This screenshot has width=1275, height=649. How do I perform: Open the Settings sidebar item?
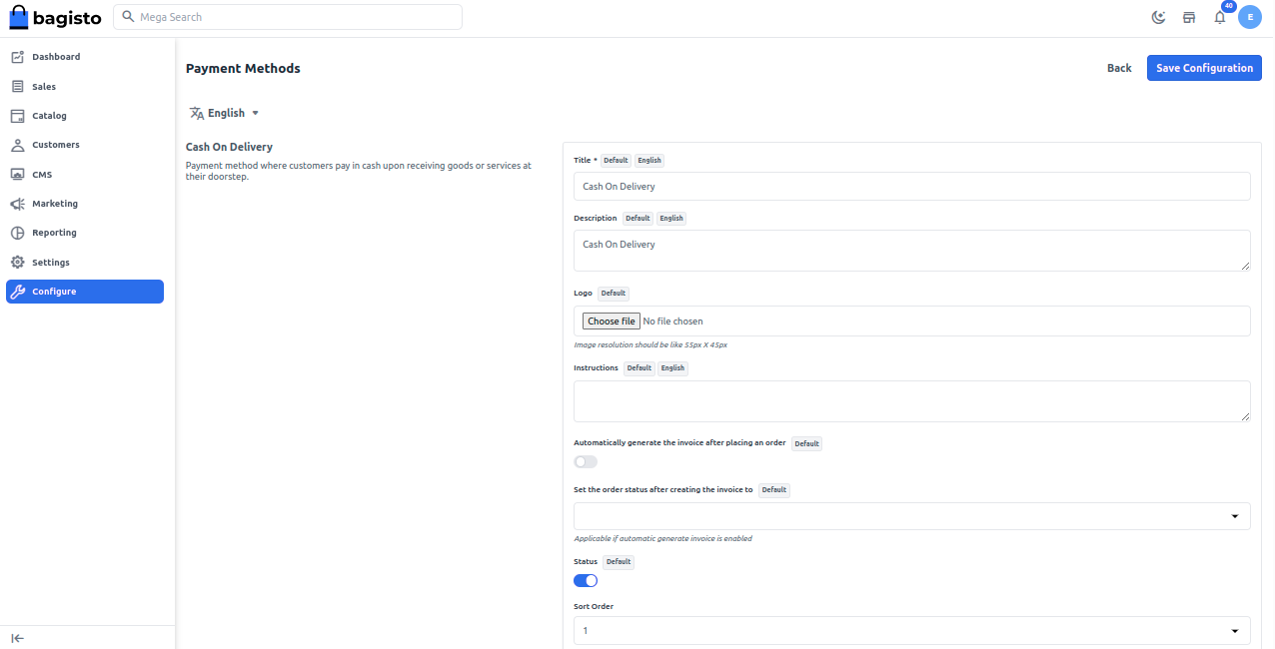51,263
